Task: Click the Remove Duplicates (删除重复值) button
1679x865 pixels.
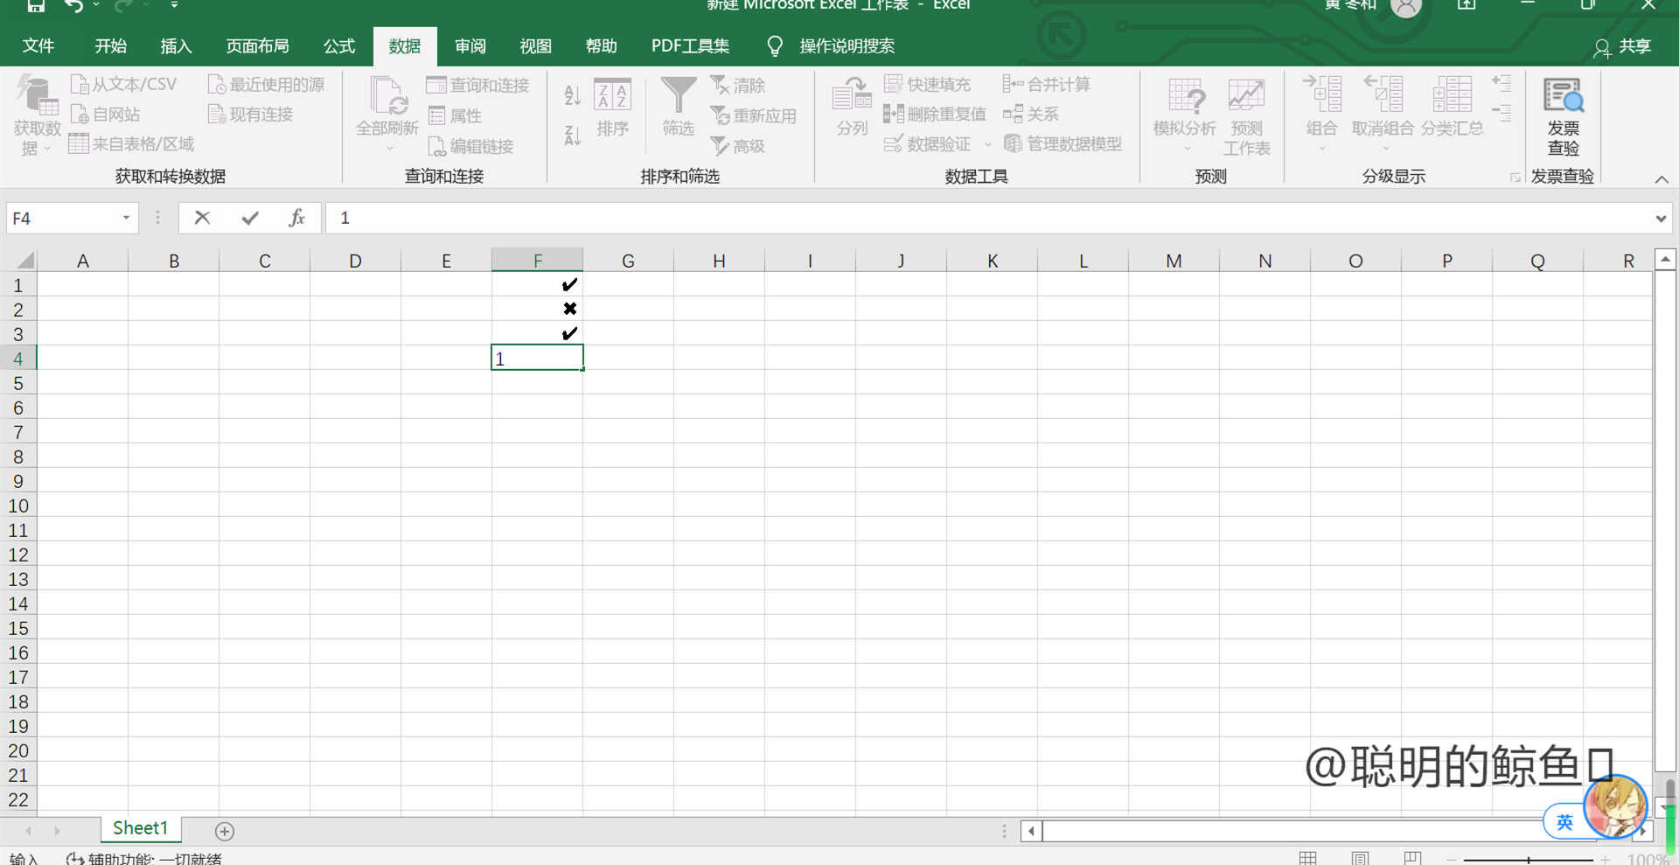Action: (935, 115)
